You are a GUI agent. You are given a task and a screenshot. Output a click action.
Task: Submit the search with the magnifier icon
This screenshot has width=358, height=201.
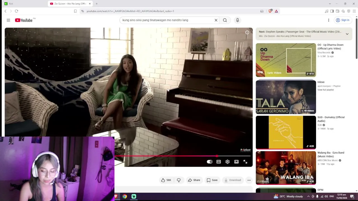pos(225,20)
